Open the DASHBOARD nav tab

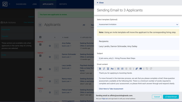click(21, 4)
